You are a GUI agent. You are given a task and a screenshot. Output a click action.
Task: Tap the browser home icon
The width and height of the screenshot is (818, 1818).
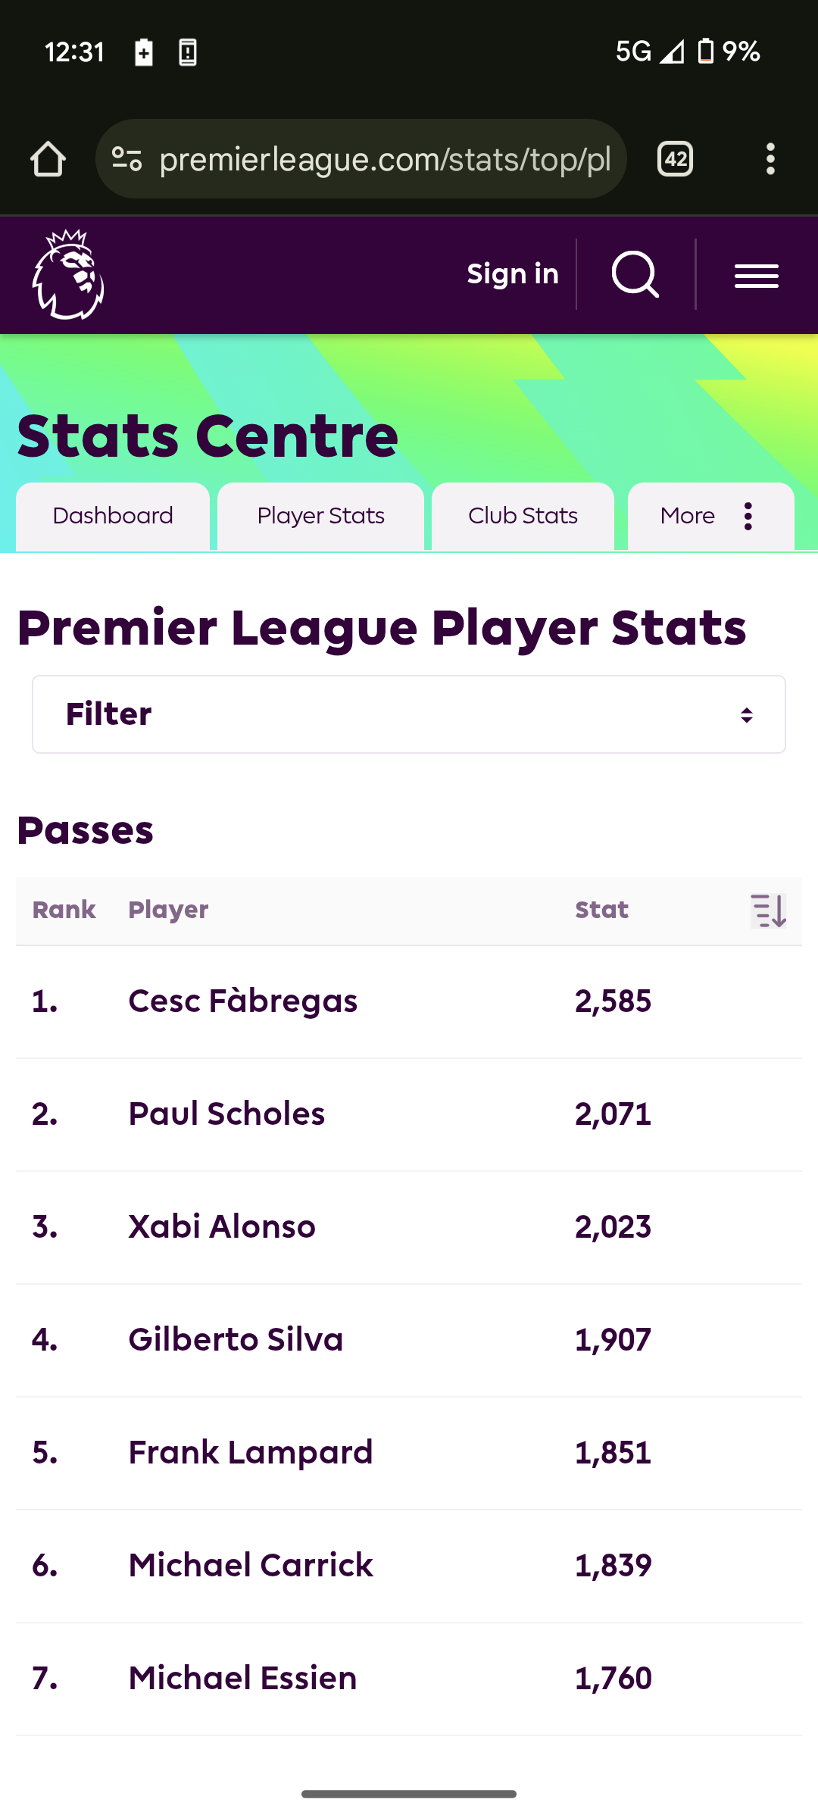[x=48, y=159]
